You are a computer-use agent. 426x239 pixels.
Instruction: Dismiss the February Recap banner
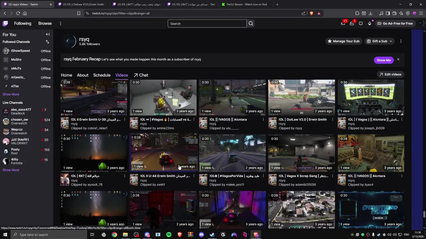coord(398,59)
